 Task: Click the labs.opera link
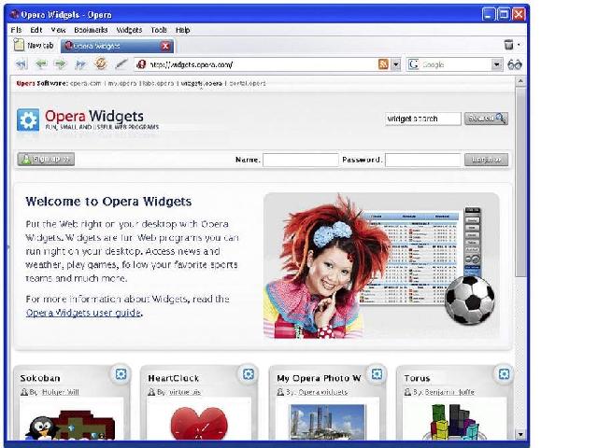click(158, 83)
